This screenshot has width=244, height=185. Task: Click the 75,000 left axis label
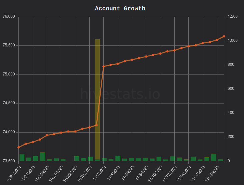(x=9, y=74)
